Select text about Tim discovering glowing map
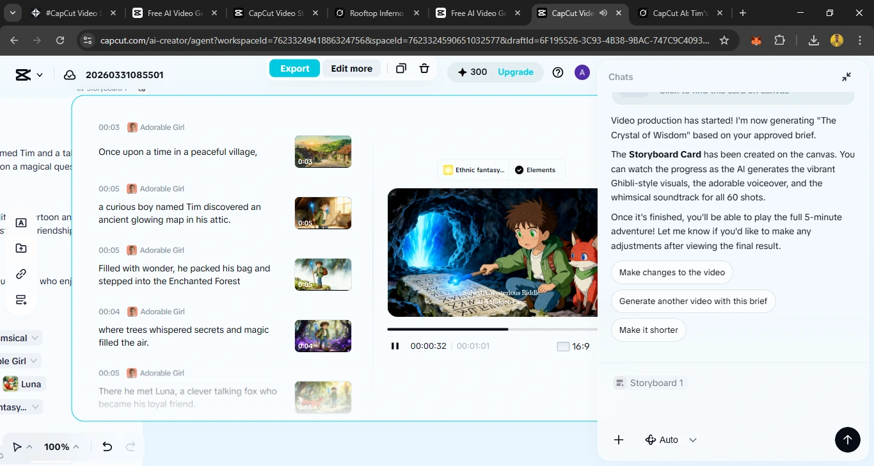 (180, 213)
